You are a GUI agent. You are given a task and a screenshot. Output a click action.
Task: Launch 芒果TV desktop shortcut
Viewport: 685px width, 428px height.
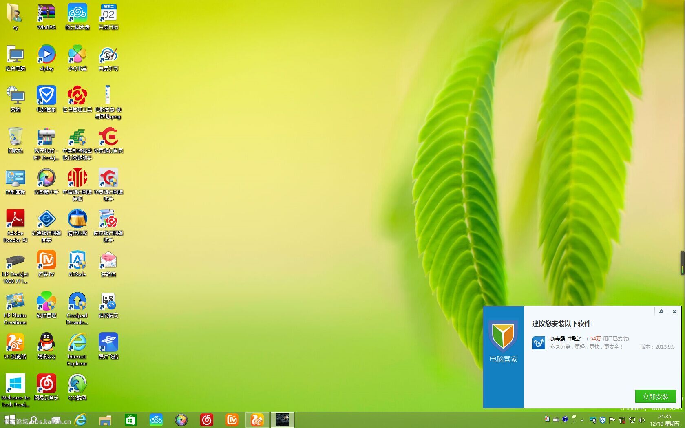pos(46,264)
